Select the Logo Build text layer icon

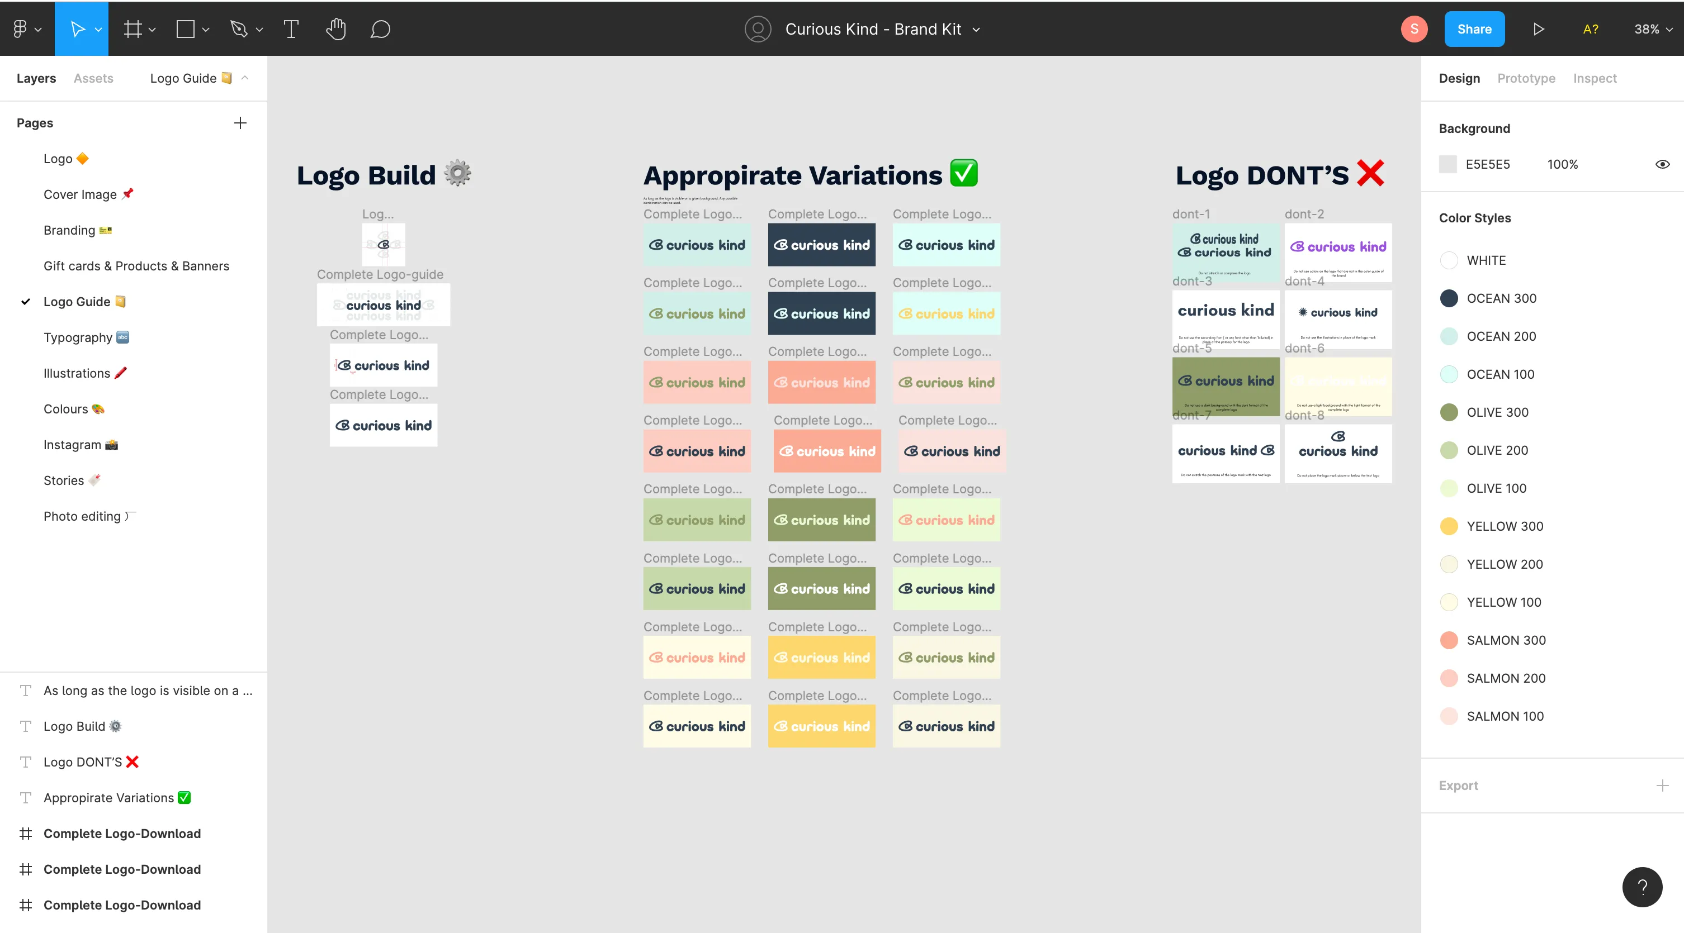26,726
